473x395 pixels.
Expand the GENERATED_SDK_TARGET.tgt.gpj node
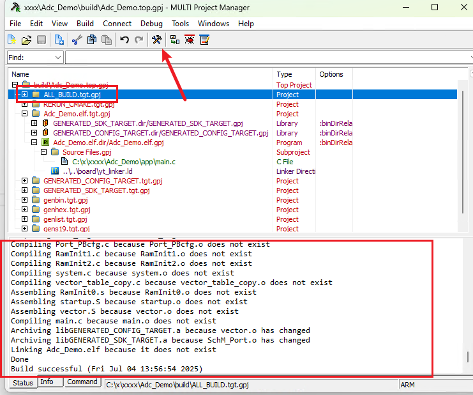pos(24,190)
